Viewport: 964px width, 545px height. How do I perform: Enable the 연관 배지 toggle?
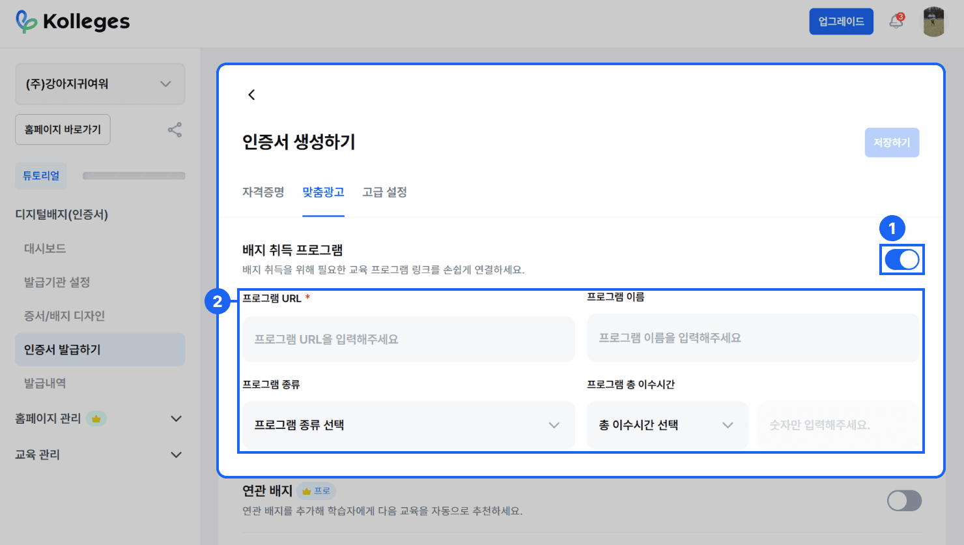[904, 501]
